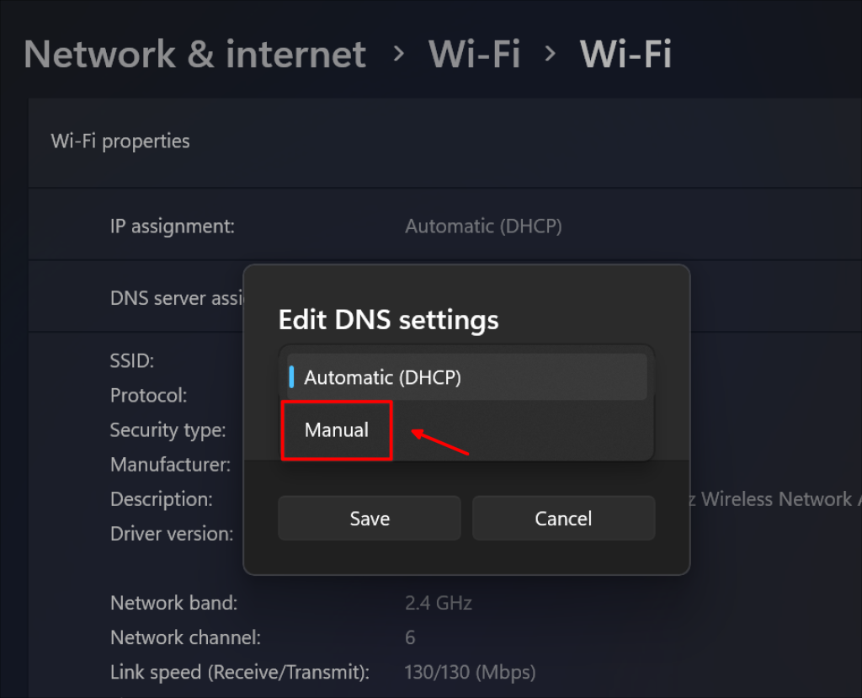Collapse the Wi-Fi properties section header
Viewport: 862px width, 698px height.
click(444, 142)
